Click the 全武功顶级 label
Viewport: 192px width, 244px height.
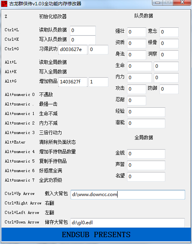click(x=50, y=180)
